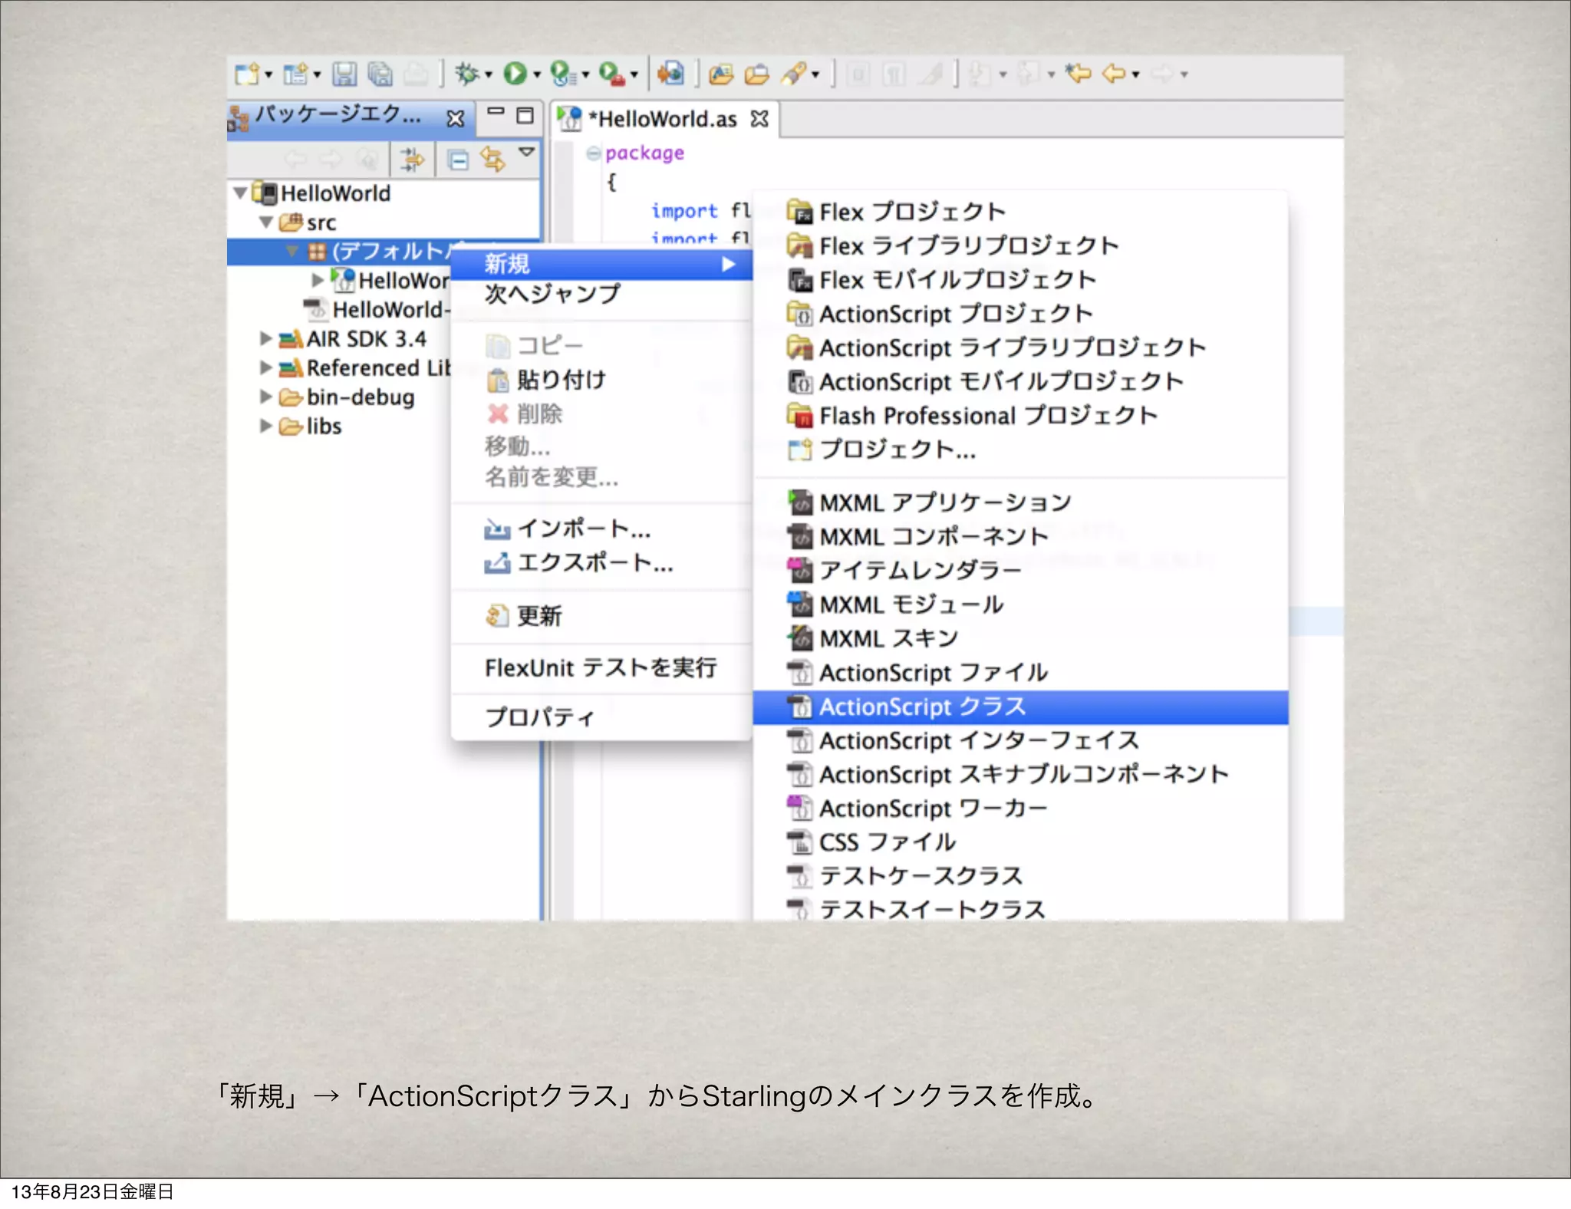
Task: Choose 貼り付け from context menu
Action: click(601, 380)
